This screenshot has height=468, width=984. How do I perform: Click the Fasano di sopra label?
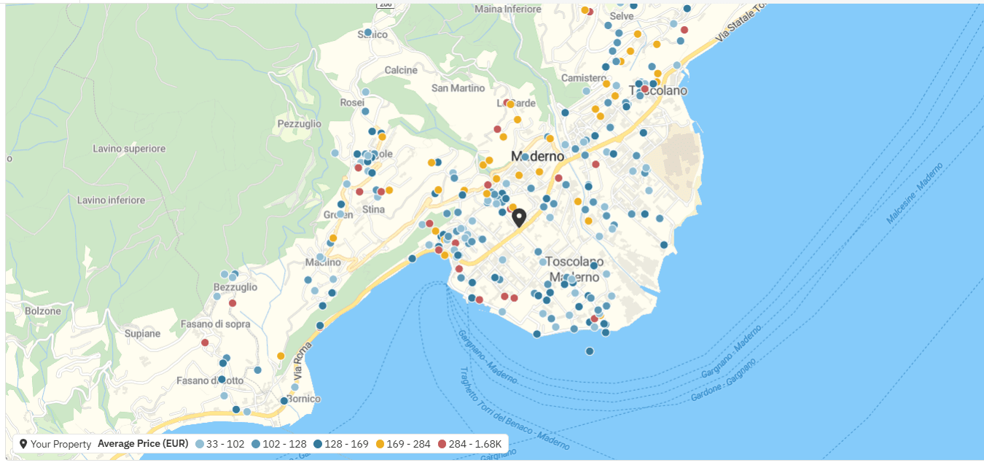tap(214, 324)
